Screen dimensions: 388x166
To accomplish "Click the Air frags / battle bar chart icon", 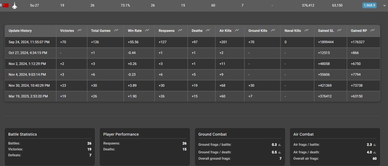I will pos(375,145).
